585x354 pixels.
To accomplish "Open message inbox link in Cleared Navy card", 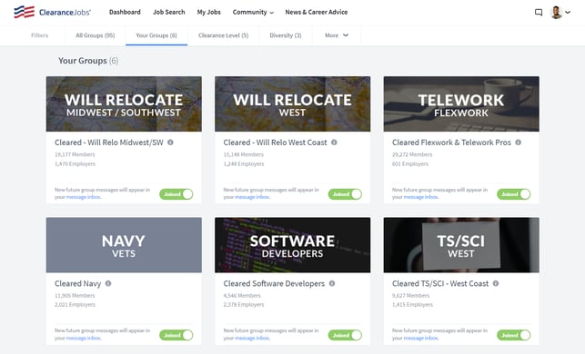I will pyautogui.click(x=83, y=338).
